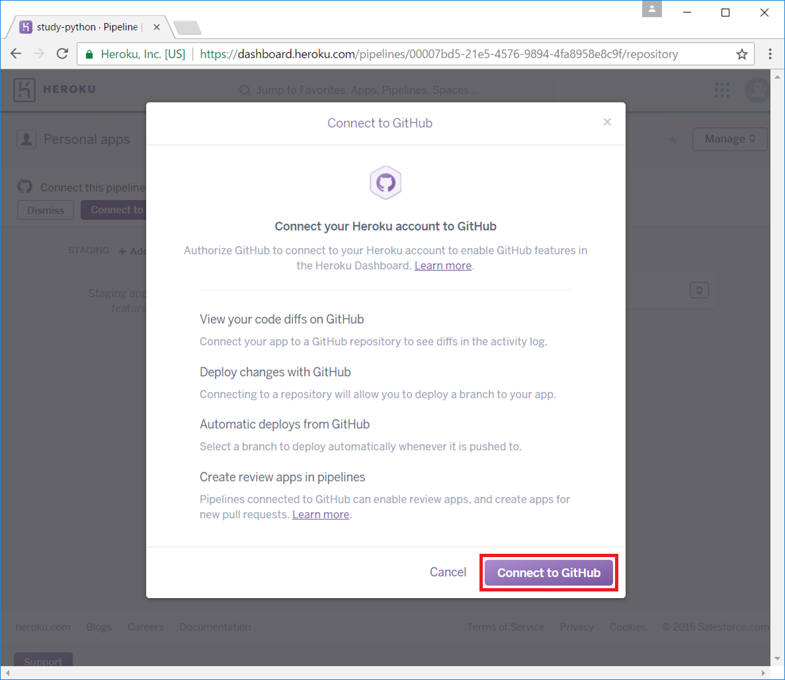Open the Heroku apps grid menu

[722, 90]
